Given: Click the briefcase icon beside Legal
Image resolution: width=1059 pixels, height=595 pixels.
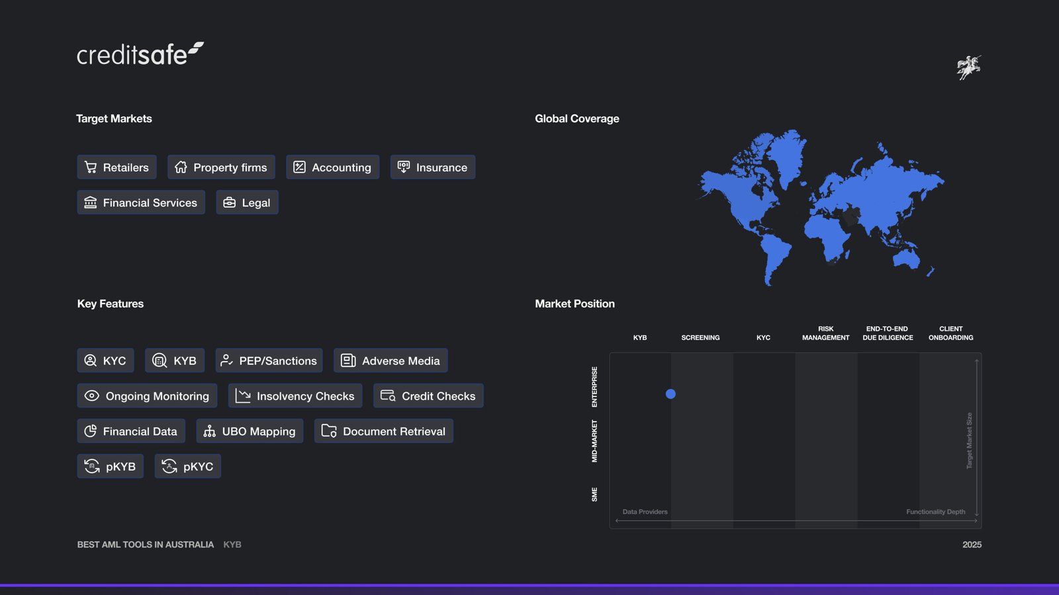Looking at the screenshot, I should [x=229, y=202].
